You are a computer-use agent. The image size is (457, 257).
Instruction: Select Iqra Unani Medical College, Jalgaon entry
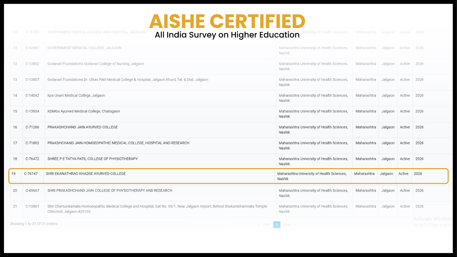click(76, 95)
